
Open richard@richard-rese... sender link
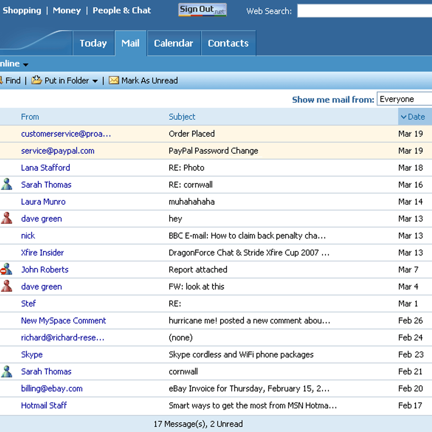(63, 337)
